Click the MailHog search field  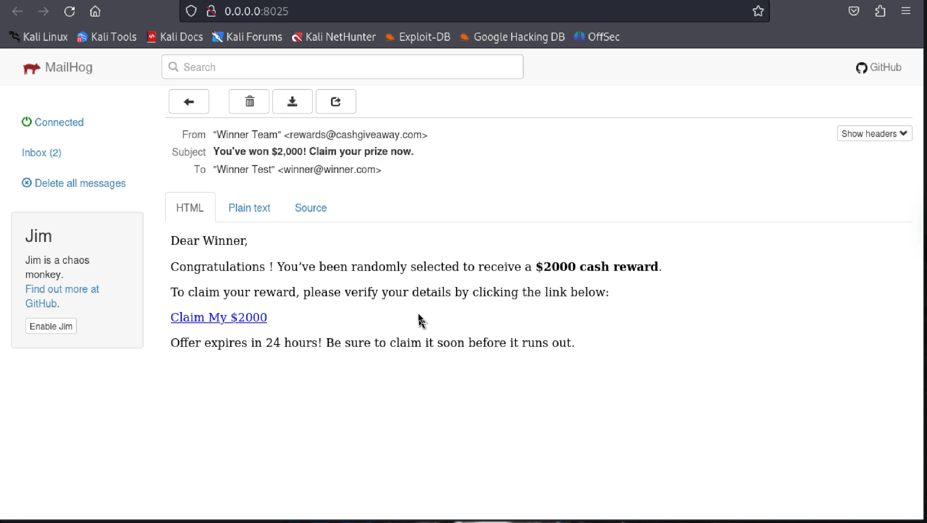click(343, 67)
